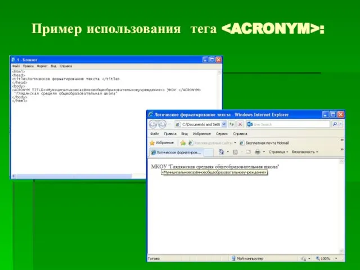Open a new blank tab
Screen dimensions: 360x270
click(x=209, y=152)
